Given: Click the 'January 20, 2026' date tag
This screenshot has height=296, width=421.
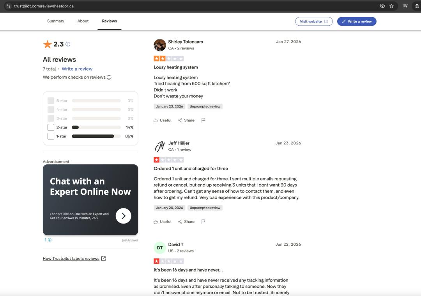Looking at the screenshot, I should point(170,208).
